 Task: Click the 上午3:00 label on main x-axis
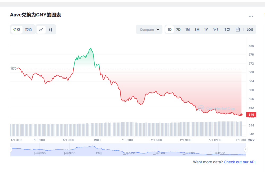coord(127,140)
